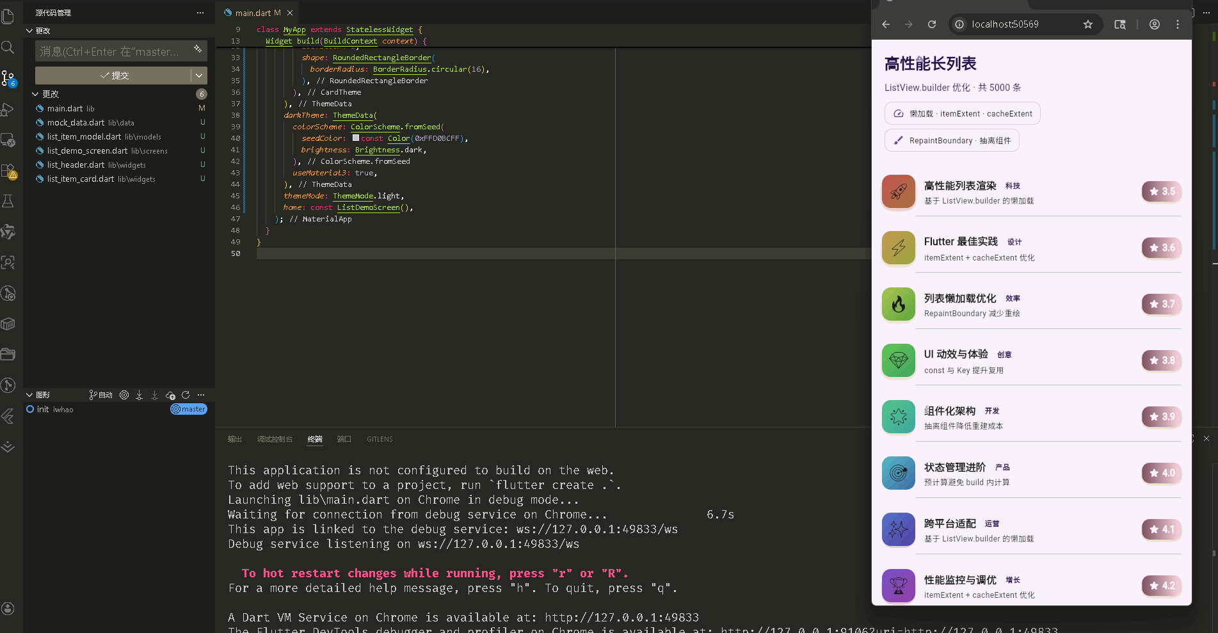Switch to the 调试控制台 panel tab

click(275, 439)
